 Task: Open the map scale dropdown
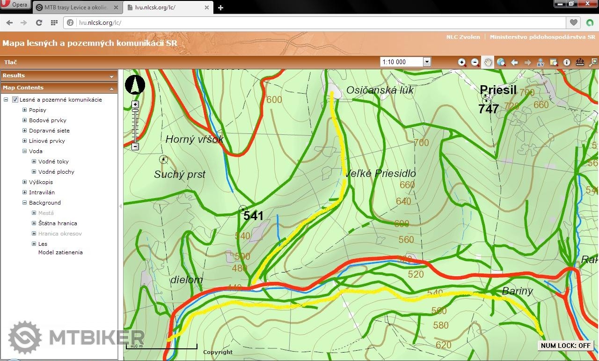pyautogui.click(x=426, y=62)
